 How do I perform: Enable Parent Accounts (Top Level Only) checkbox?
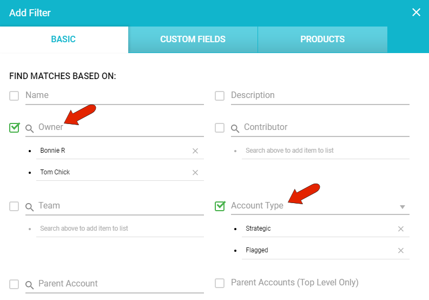[220, 283]
